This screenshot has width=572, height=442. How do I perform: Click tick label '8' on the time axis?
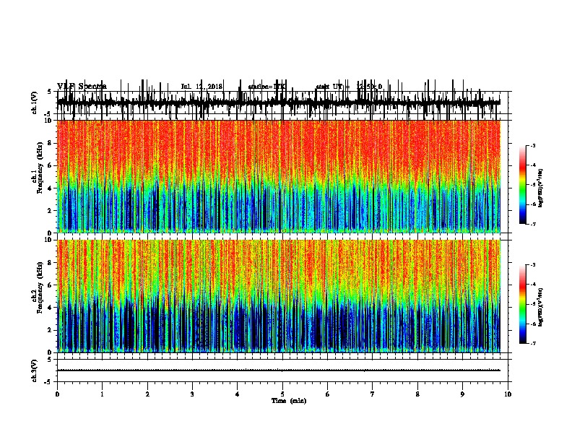click(x=417, y=394)
